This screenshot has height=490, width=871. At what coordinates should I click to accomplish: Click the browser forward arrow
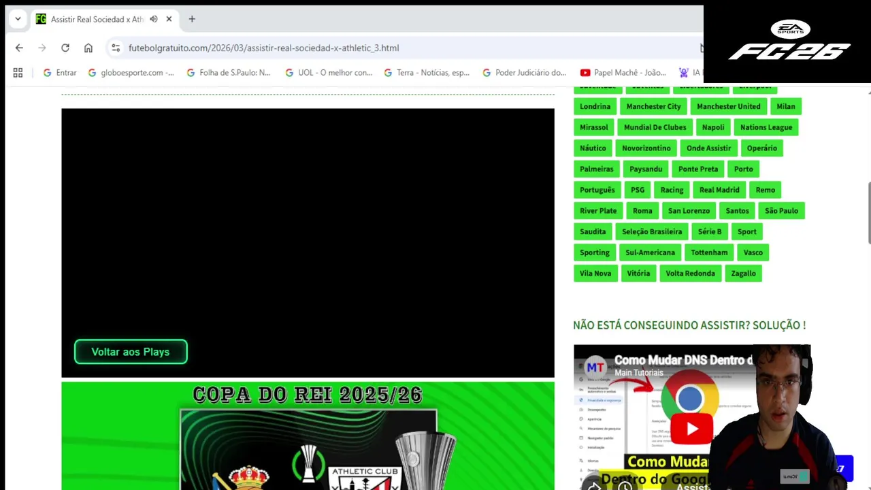[x=42, y=48]
